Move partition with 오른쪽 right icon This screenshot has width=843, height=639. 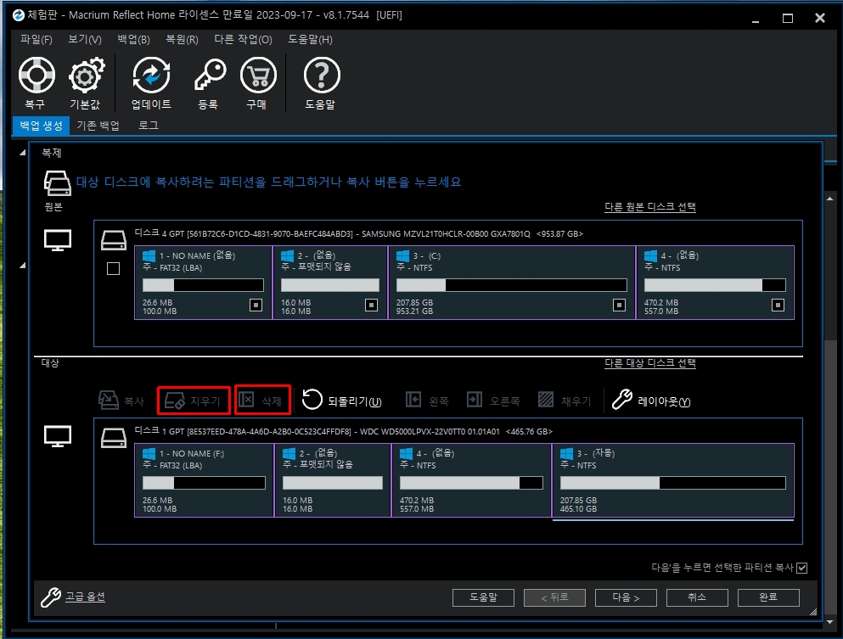point(475,400)
